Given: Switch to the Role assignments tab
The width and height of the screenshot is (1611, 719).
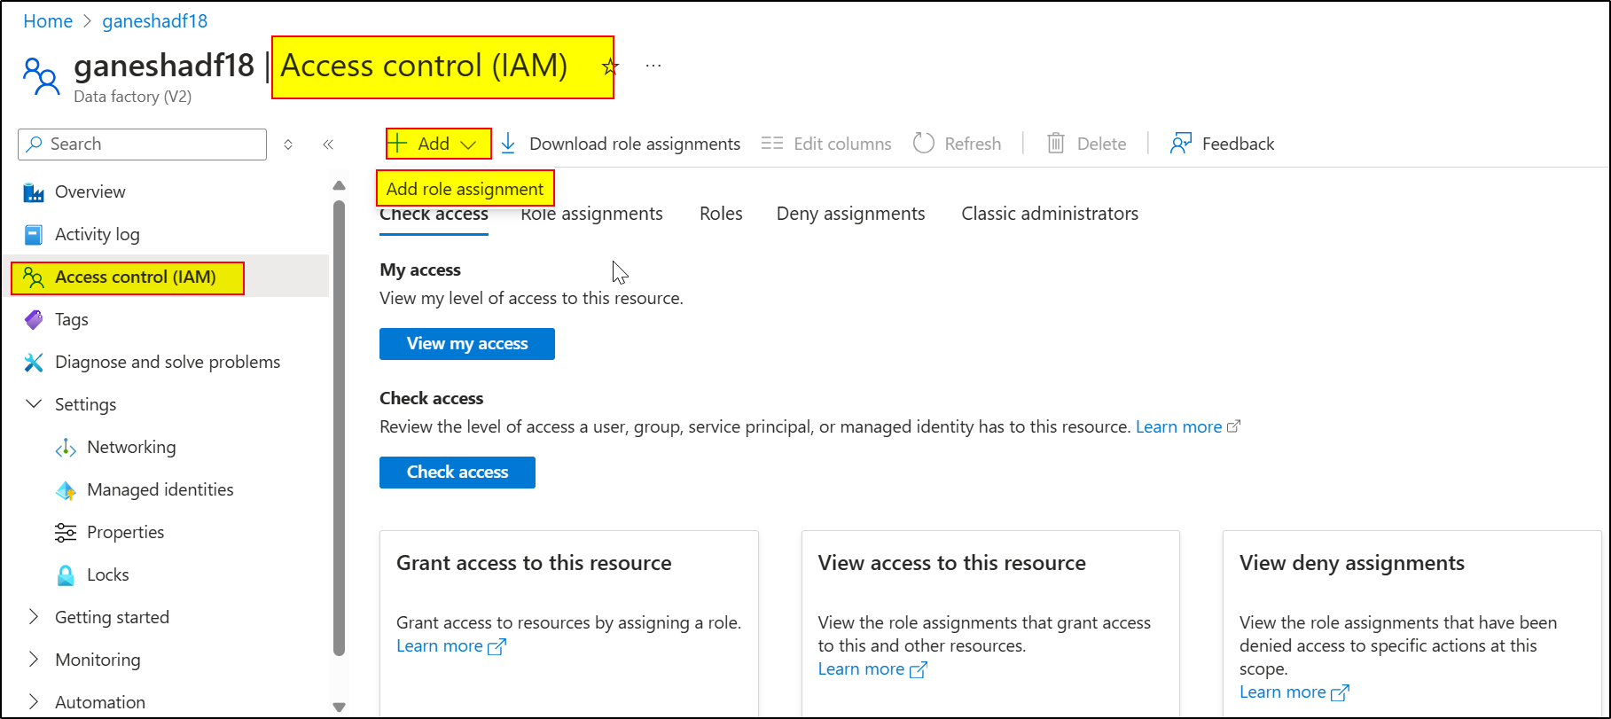Looking at the screenshot, I should pos(591,214).
